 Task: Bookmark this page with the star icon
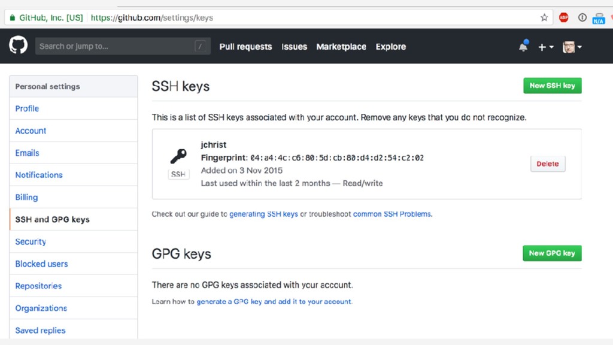click(x=544, y=17)
